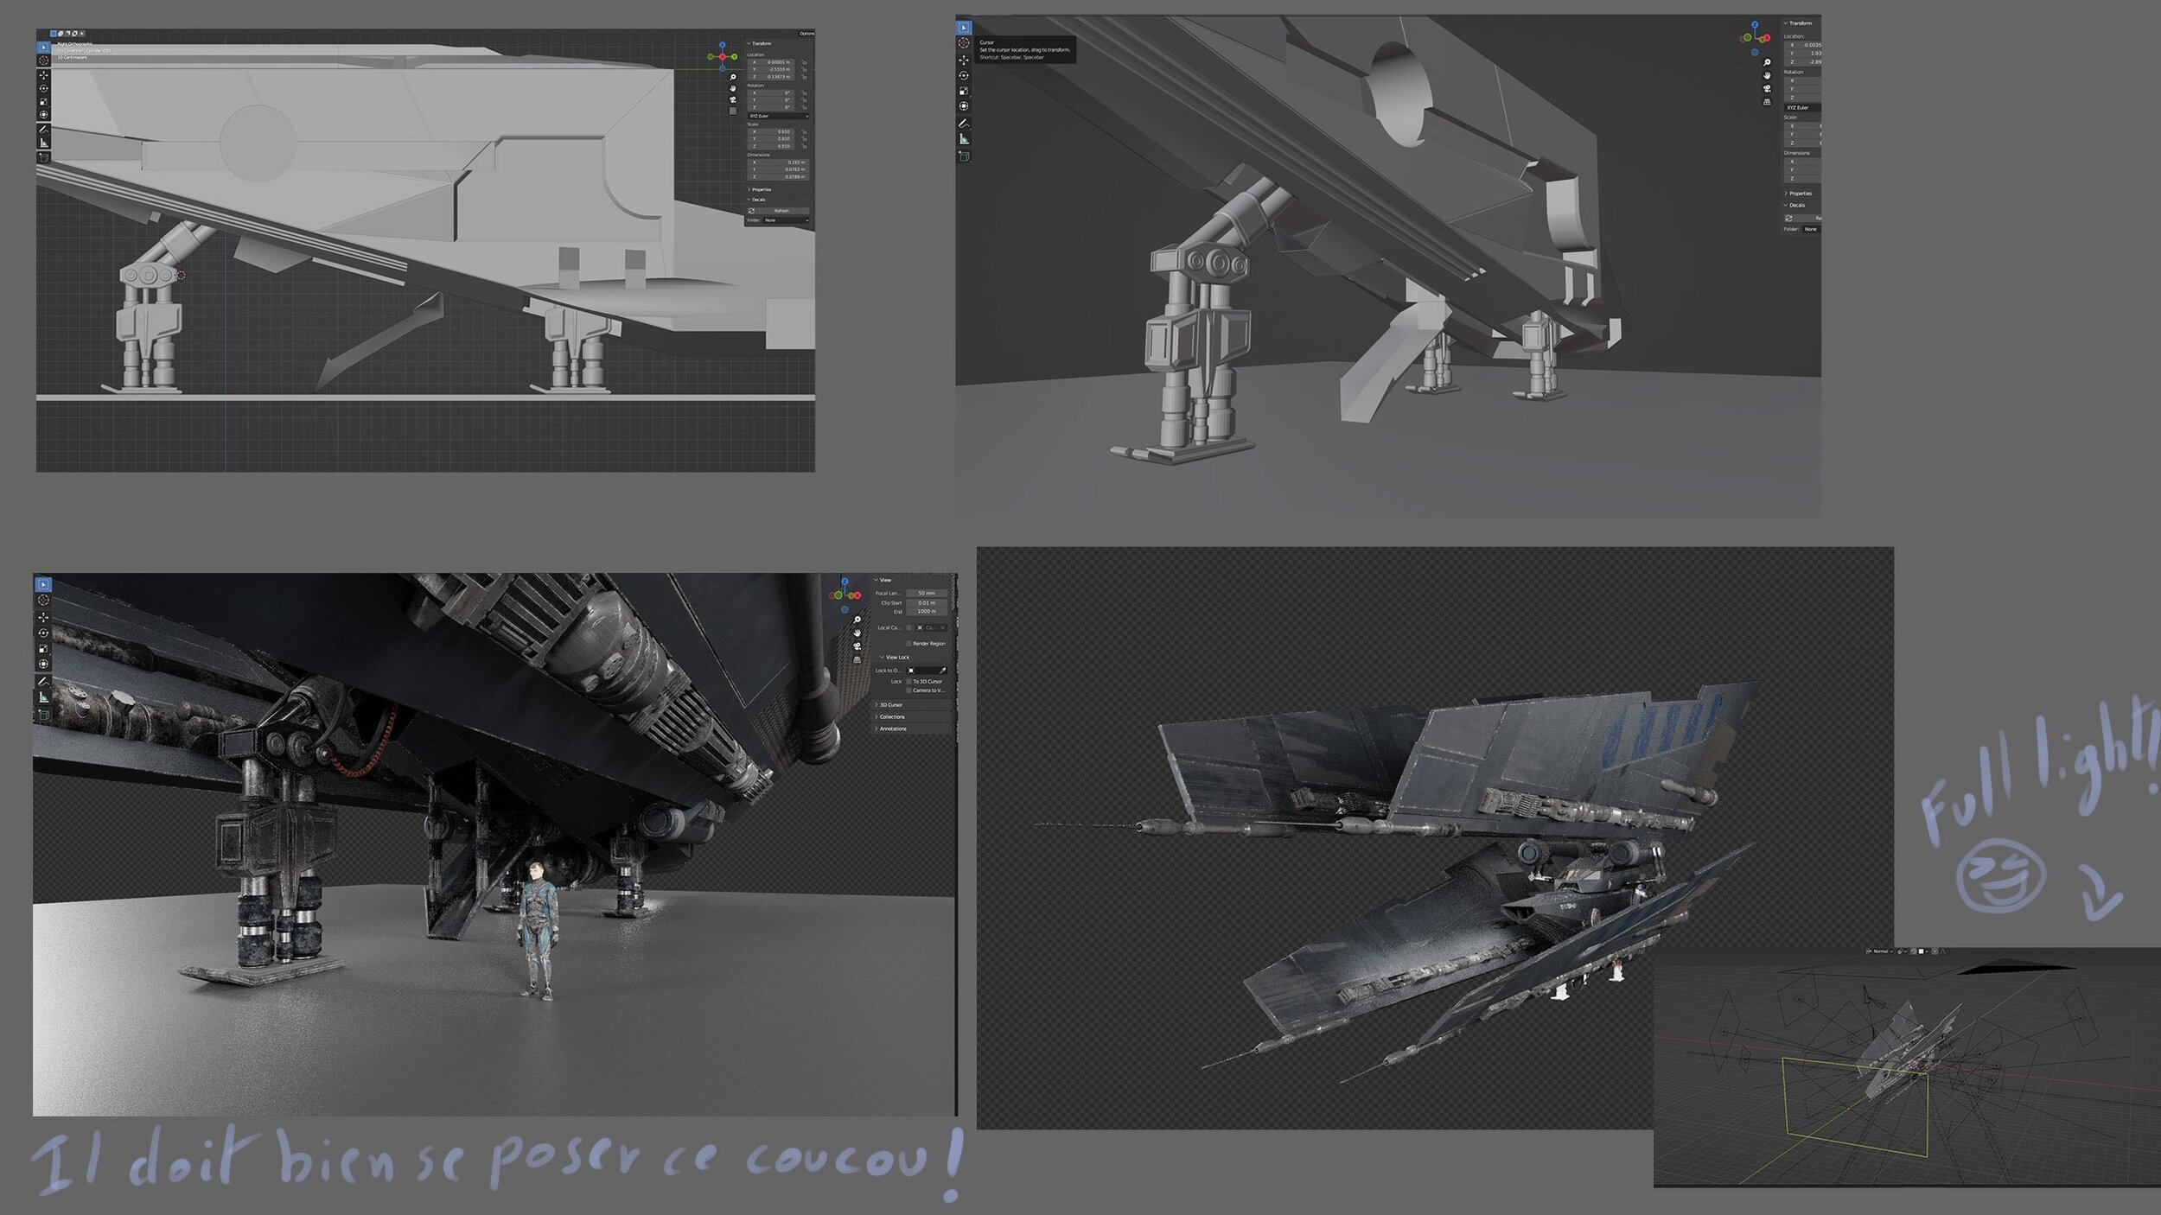Viewport: 2161px width, 1215px height.
Task: Select the Move tool in bottom-left rendered viewport
Action: (43, 617)
